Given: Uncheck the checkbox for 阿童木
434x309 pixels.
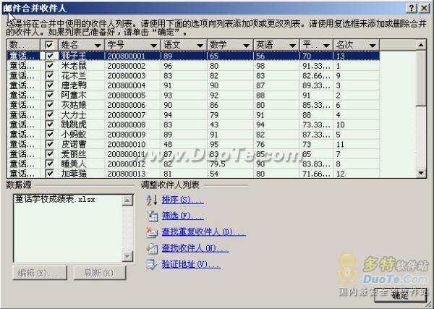Looking at the screenshot, I should (x=49, y=96).
